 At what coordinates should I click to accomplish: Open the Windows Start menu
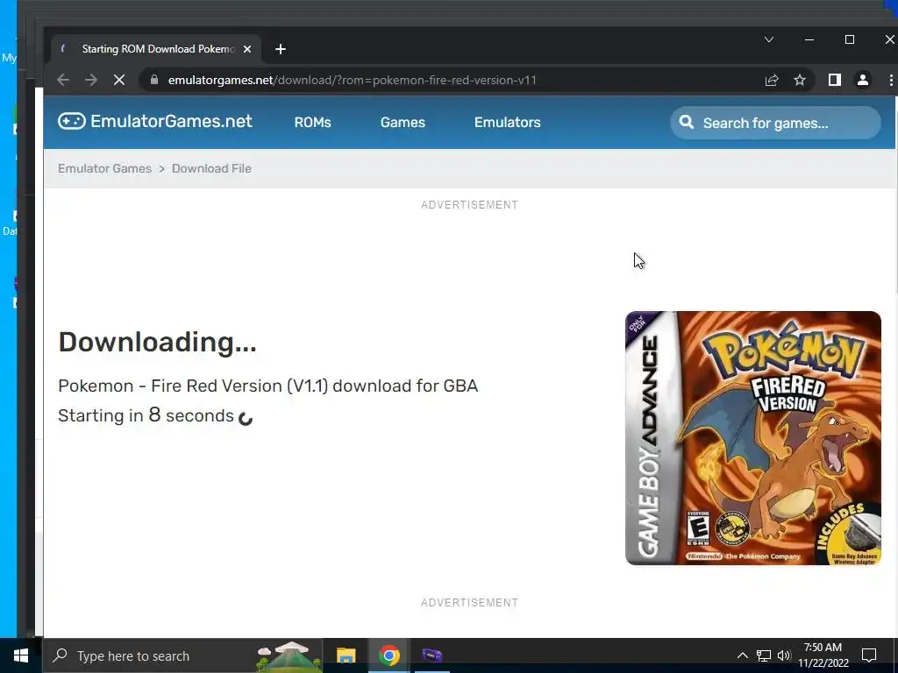pyautogui.click(x=21, y=655)
